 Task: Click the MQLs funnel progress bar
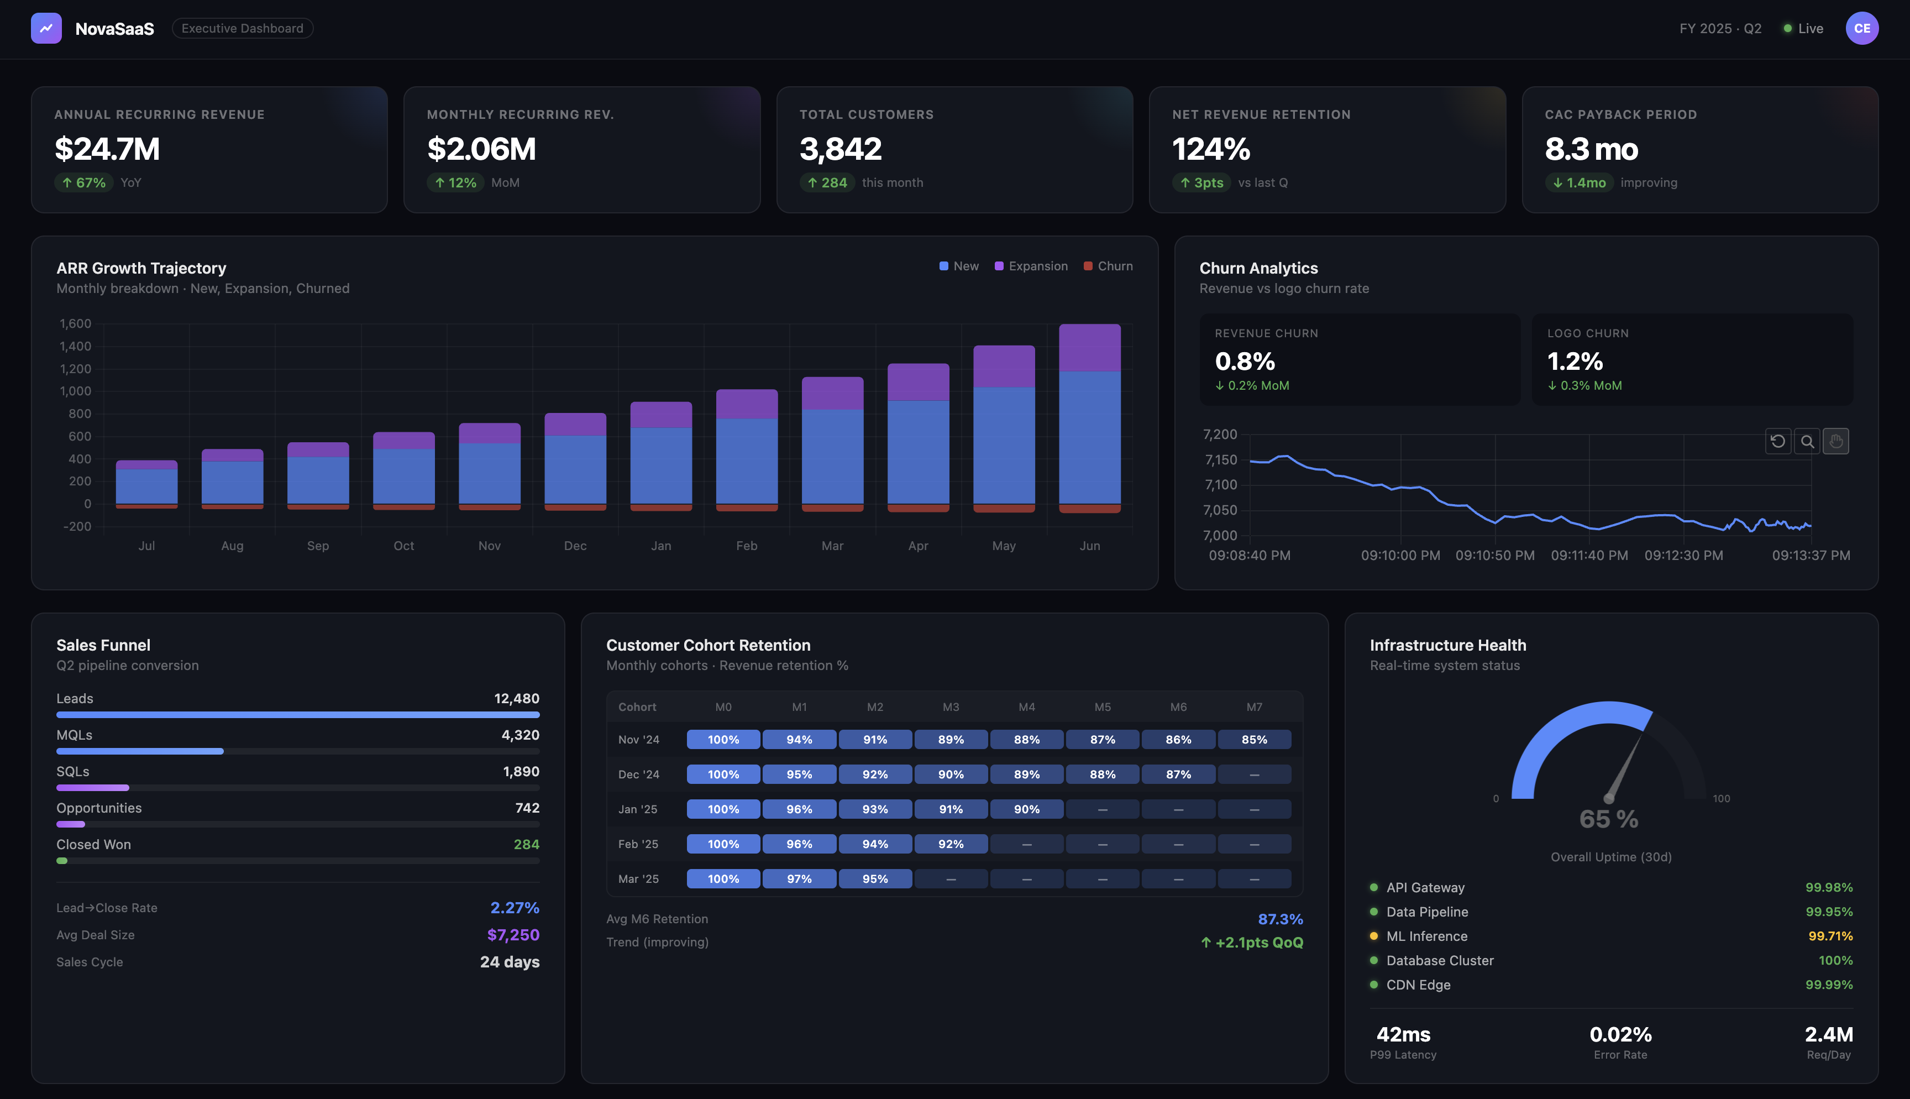298,751
